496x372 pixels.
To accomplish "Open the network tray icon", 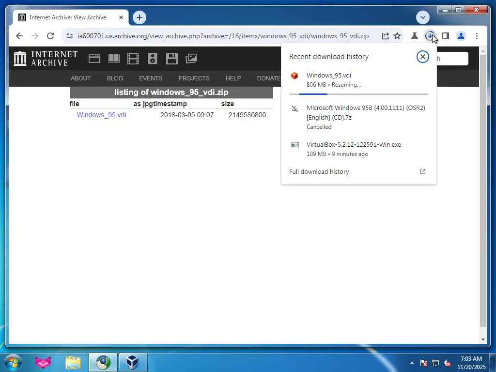I will coord(435,363).
